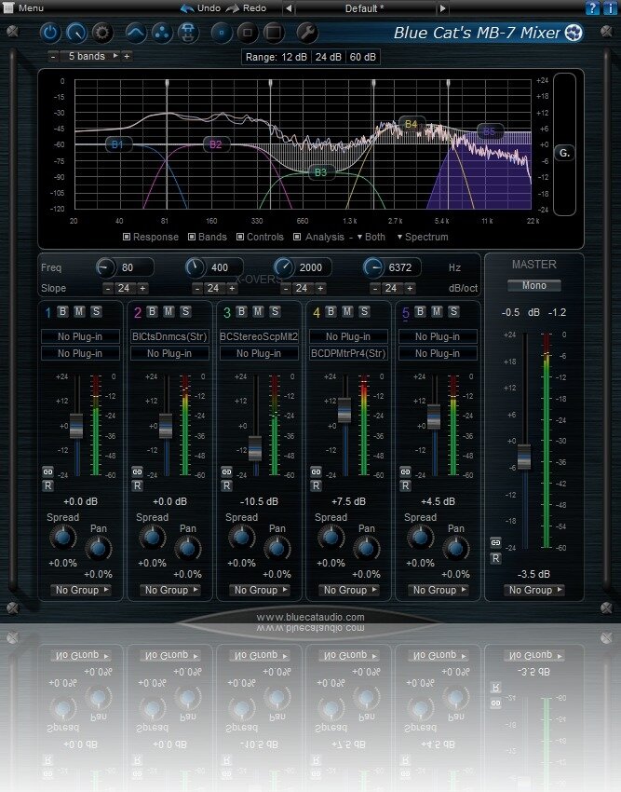621x792 pixels.
Task: Open the Default preset name menu
Action: [x=365, y=8]
